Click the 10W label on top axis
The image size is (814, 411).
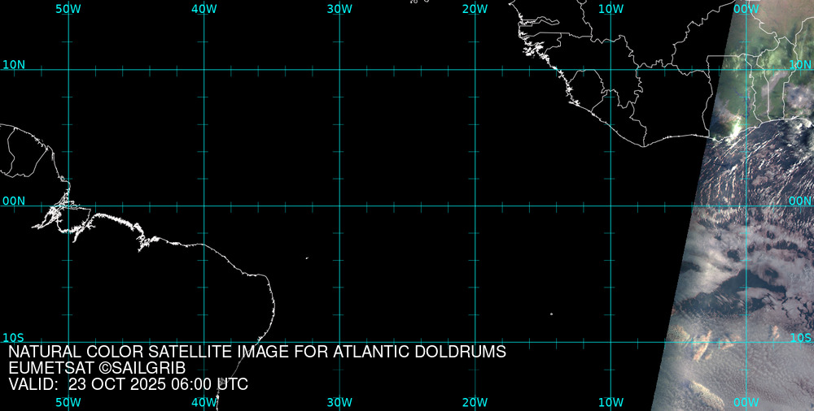point(610,8)
